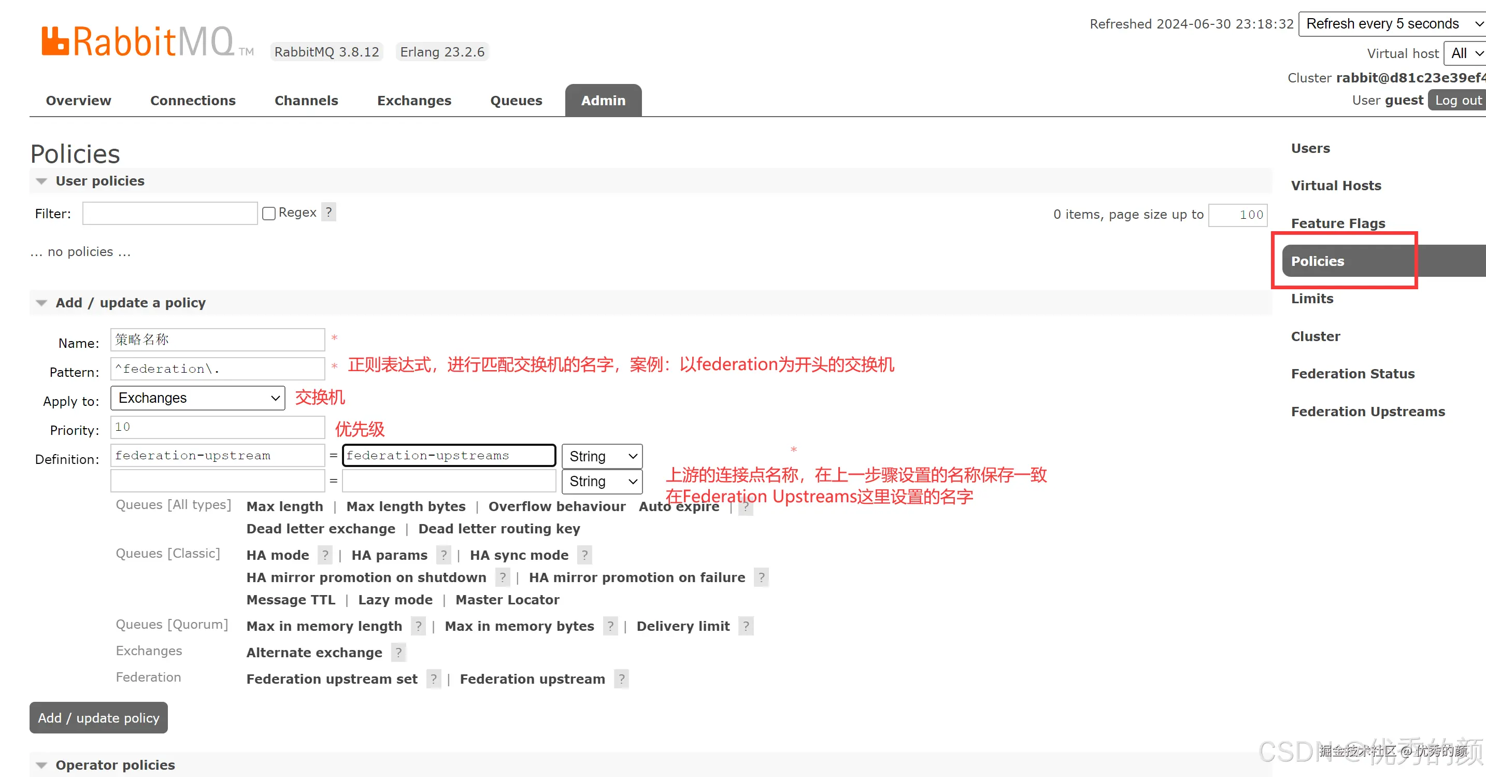Open the help icon next to Regex
Image resolution: width=1486 pixels, height=777 pixels.
point(329,212)
